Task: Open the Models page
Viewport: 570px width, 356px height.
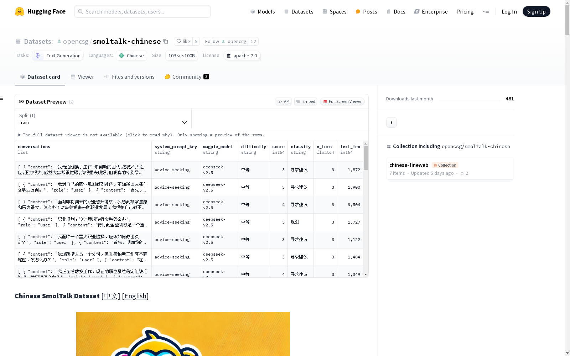Action: (x=263, y=11)
